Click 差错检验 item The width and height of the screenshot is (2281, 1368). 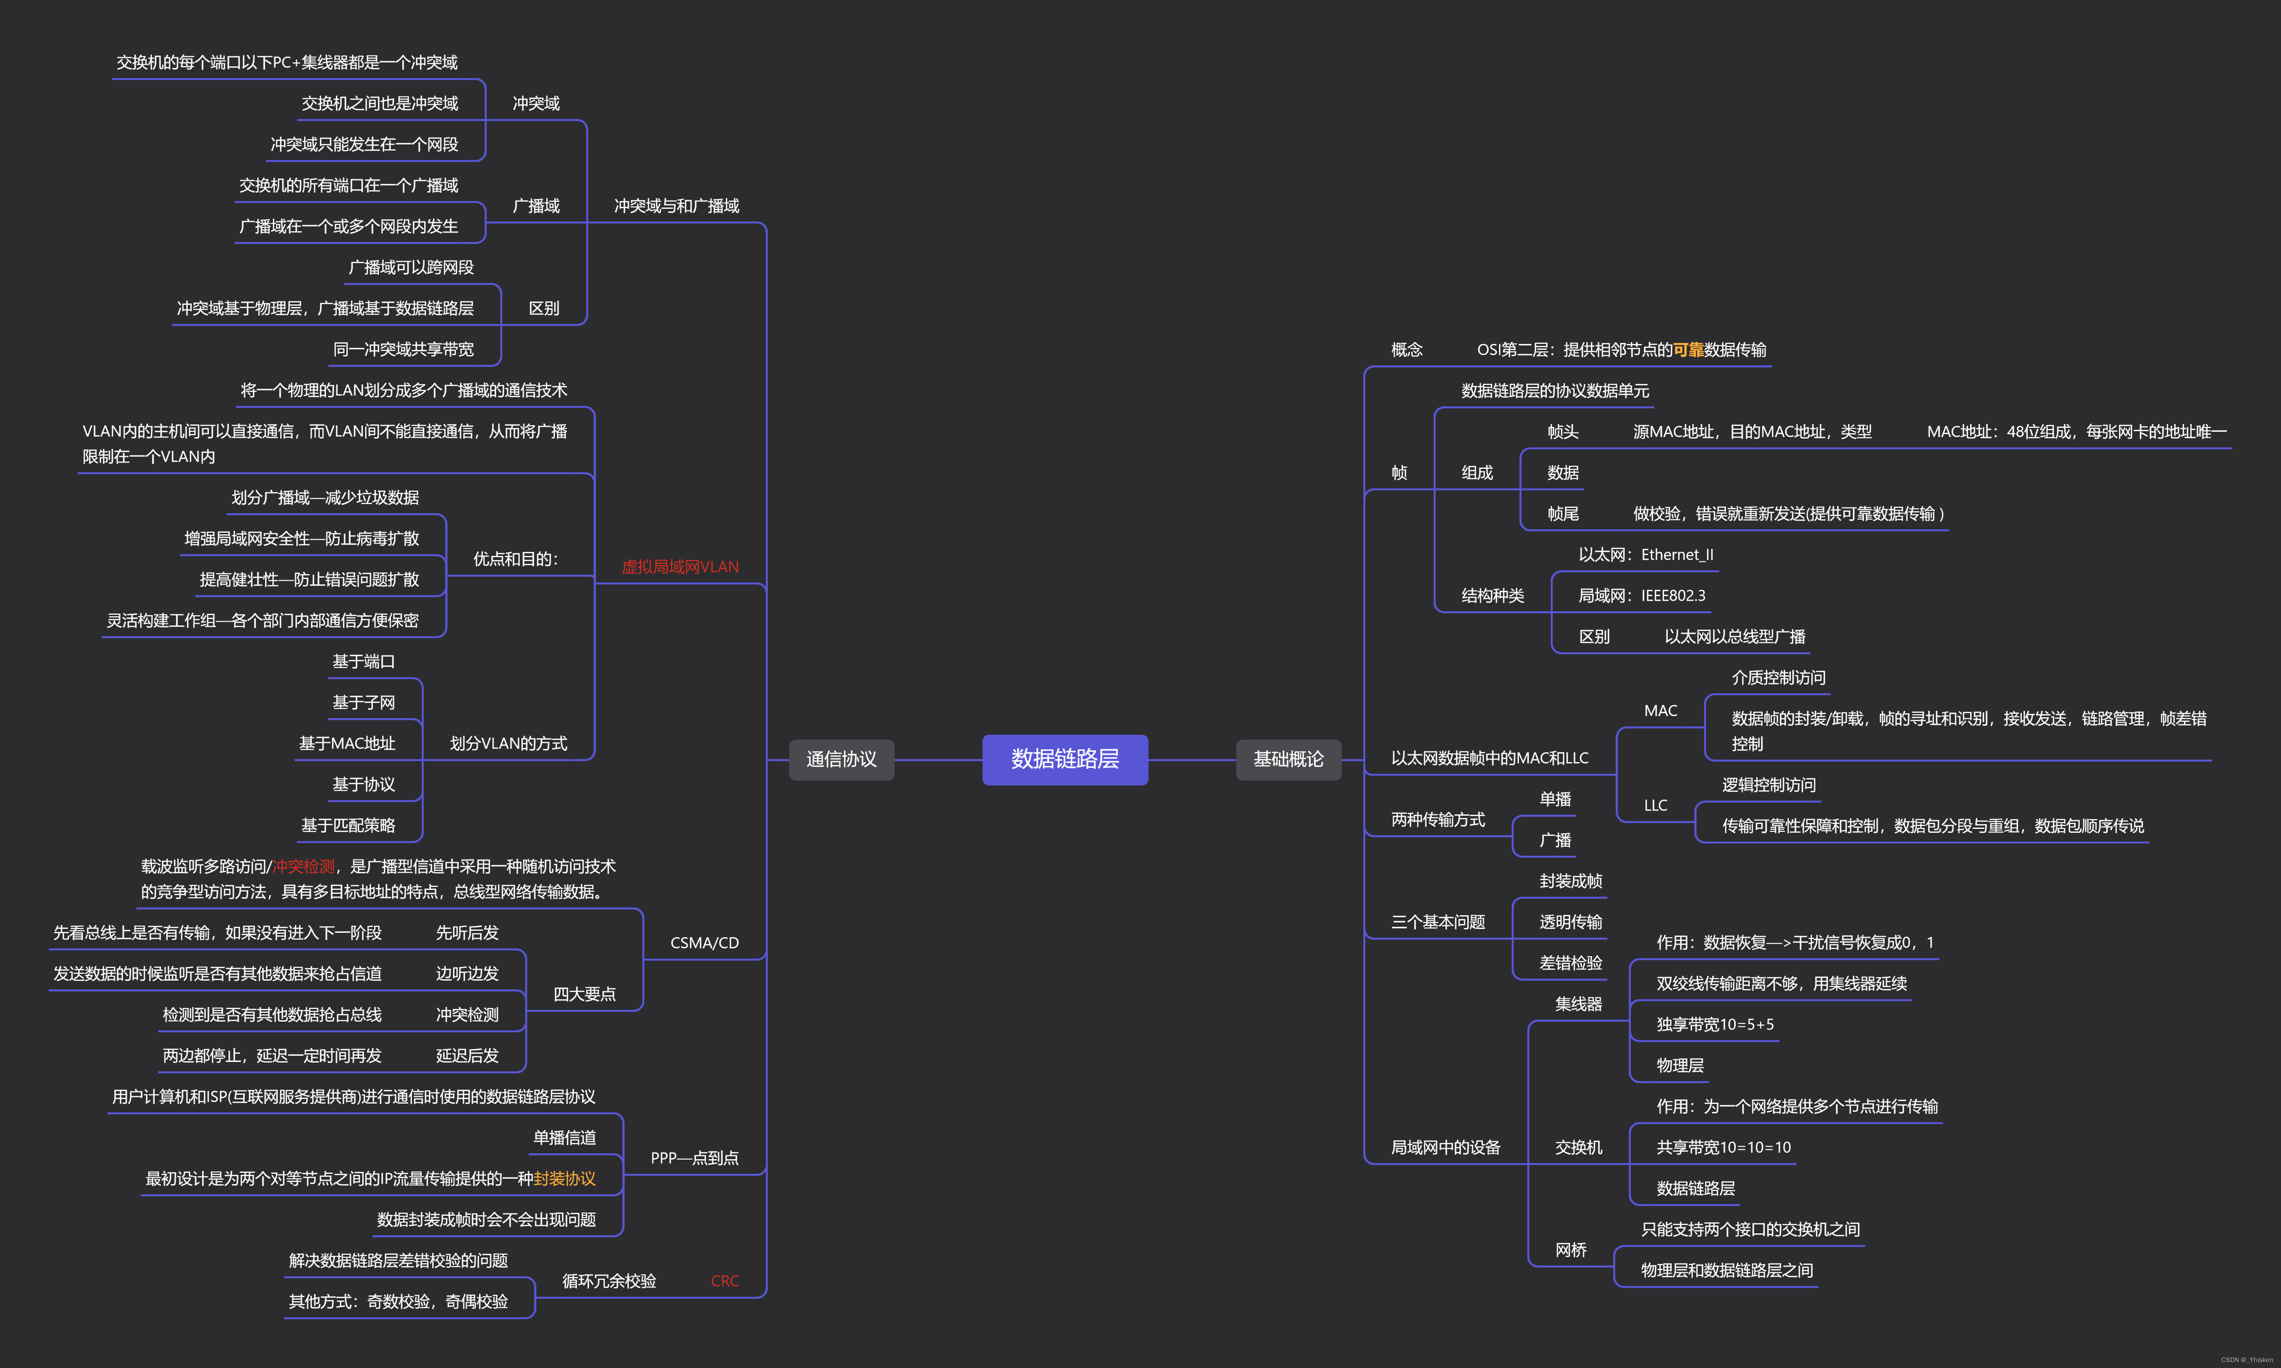point(1571,963)
